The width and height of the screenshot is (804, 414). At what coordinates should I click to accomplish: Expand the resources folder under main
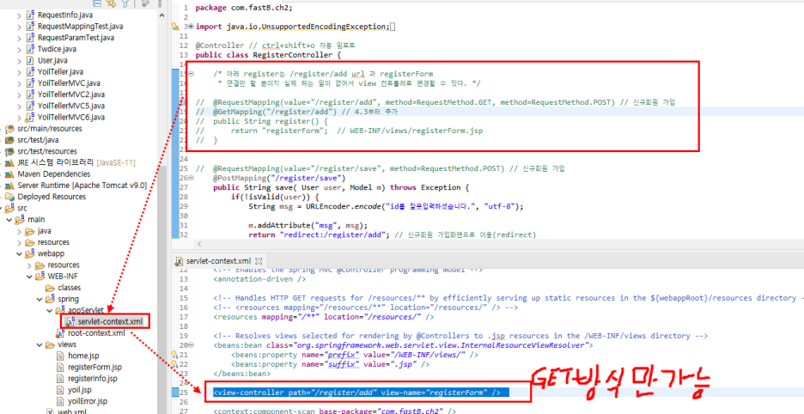click(20, 242)
